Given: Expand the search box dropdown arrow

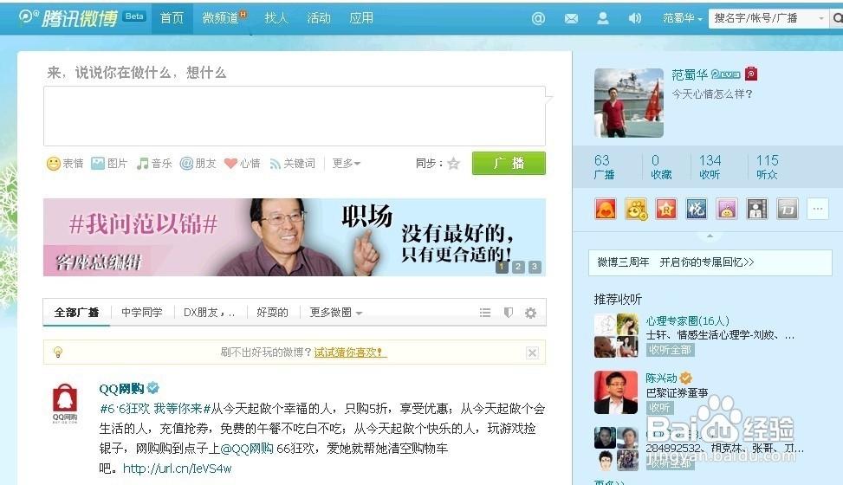Looking at the screenshot, I should pos(821,18).
